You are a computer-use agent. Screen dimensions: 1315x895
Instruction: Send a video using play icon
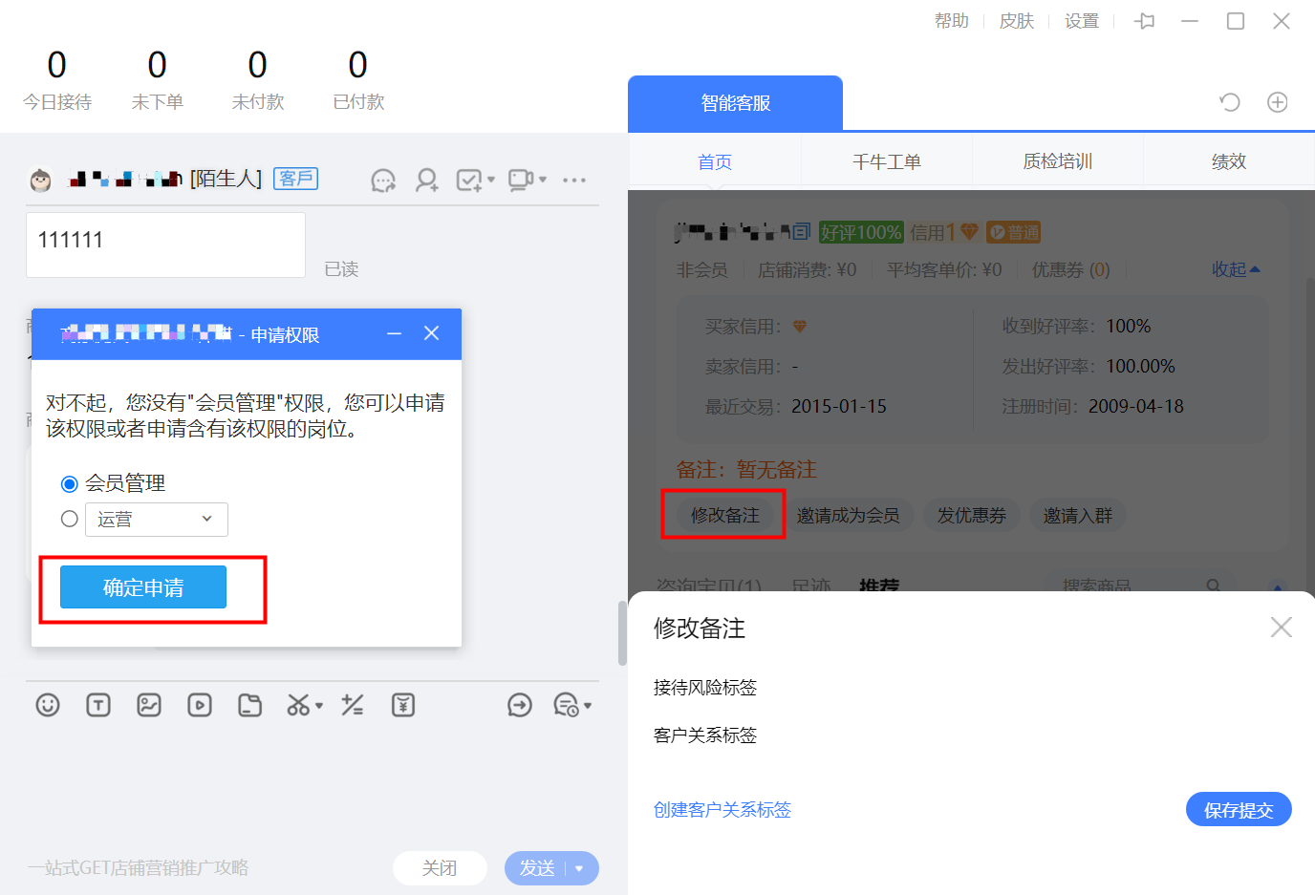200,705
